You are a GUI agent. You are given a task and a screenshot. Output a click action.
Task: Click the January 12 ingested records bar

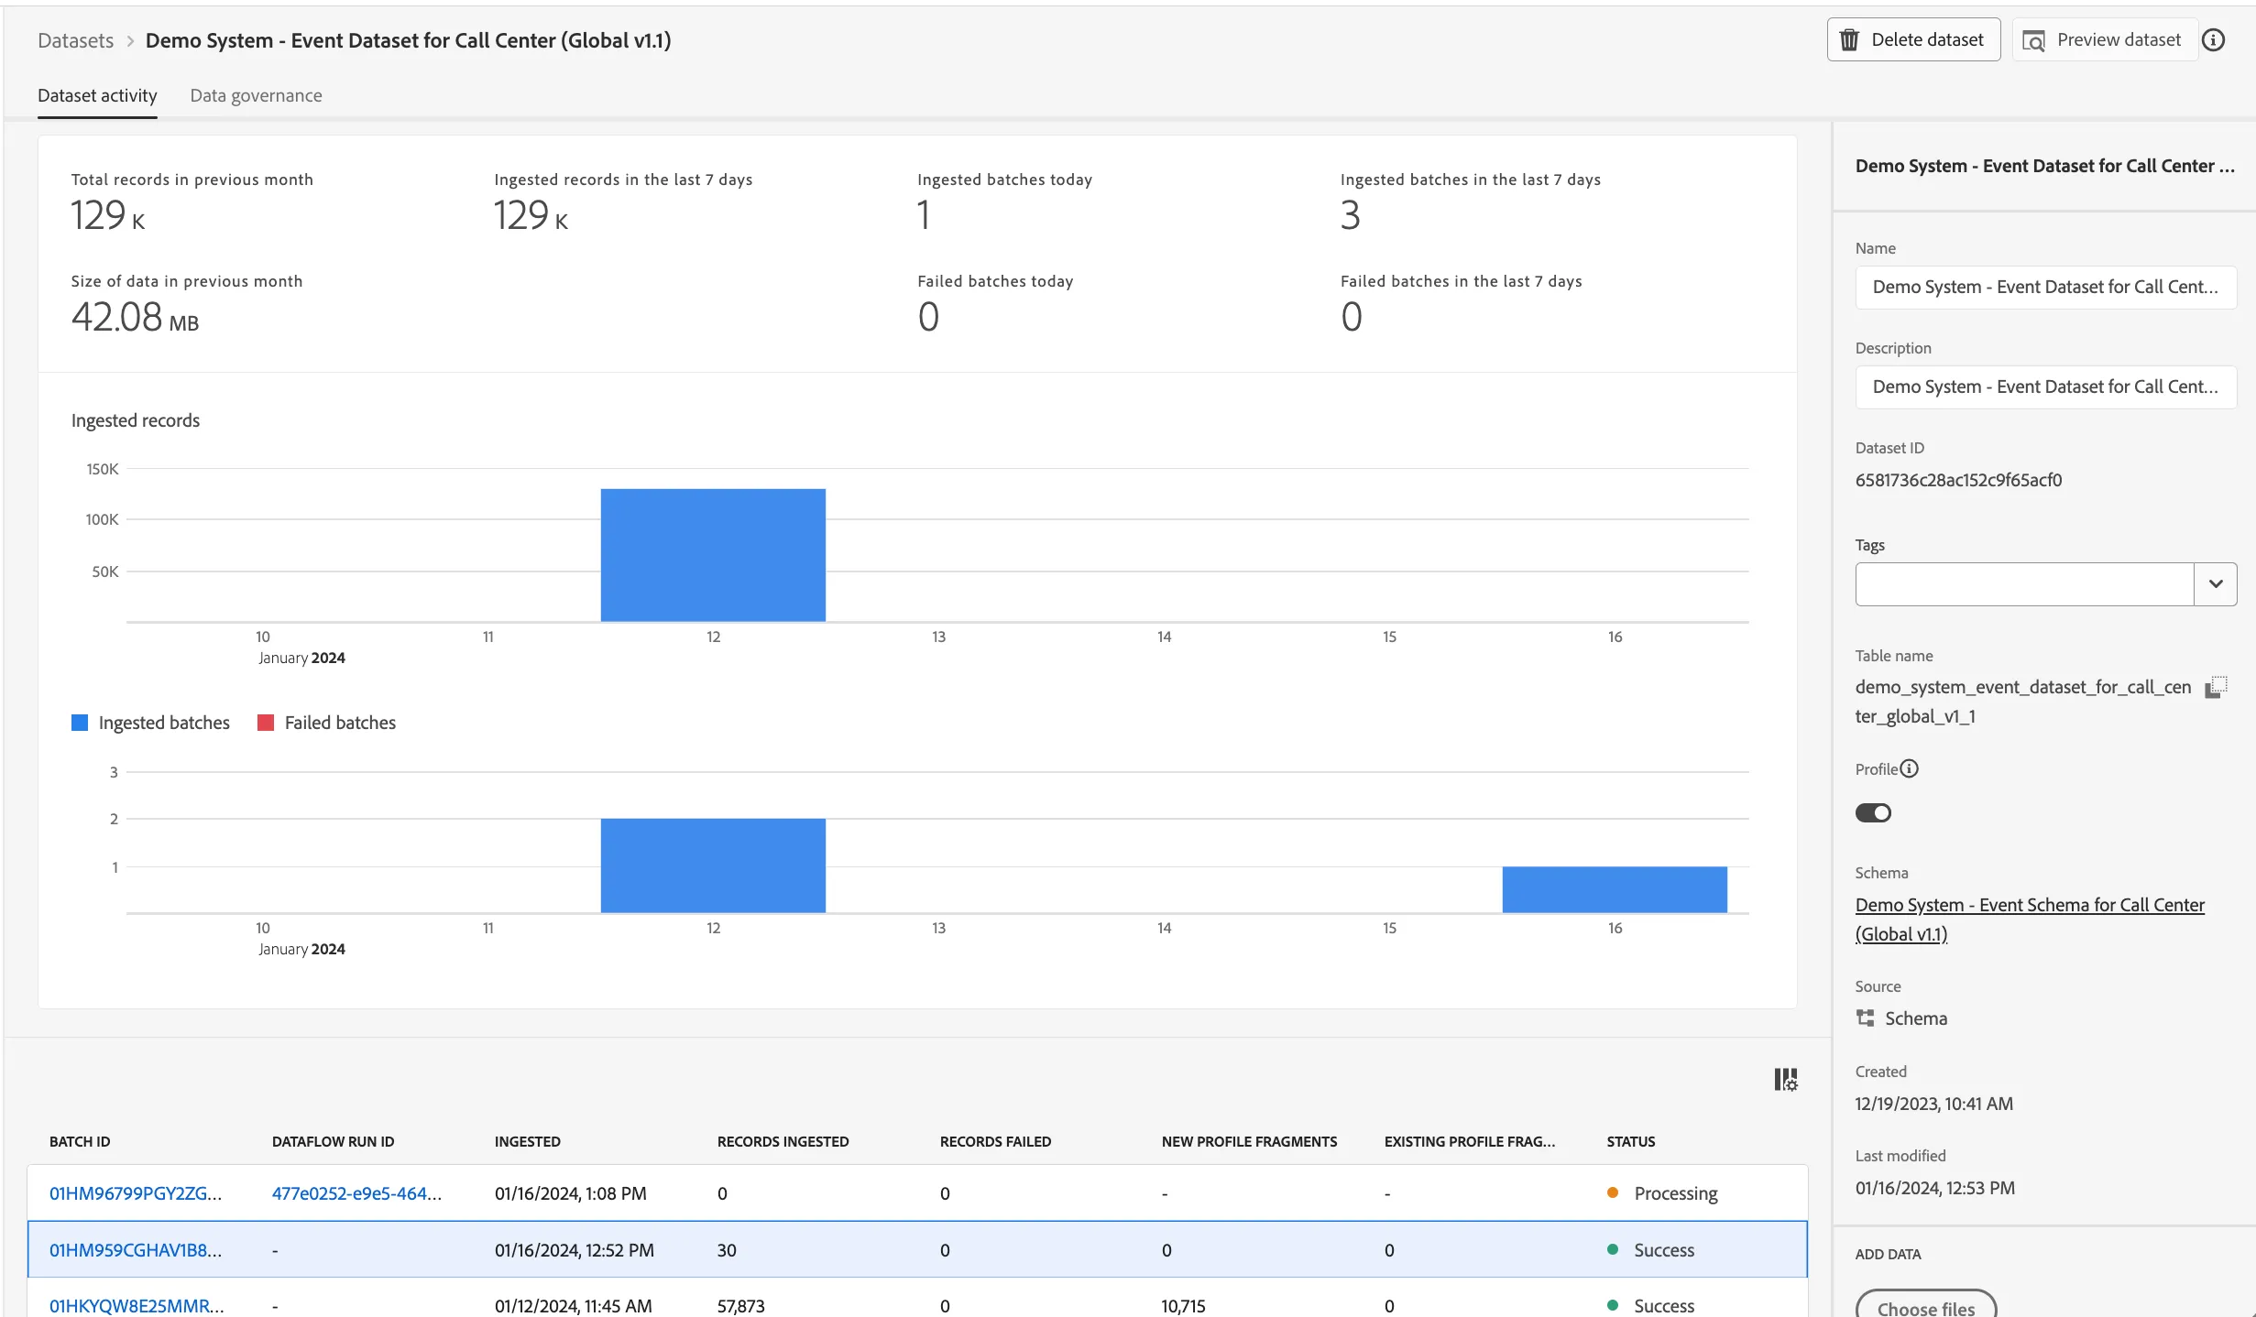click(713, 555)
